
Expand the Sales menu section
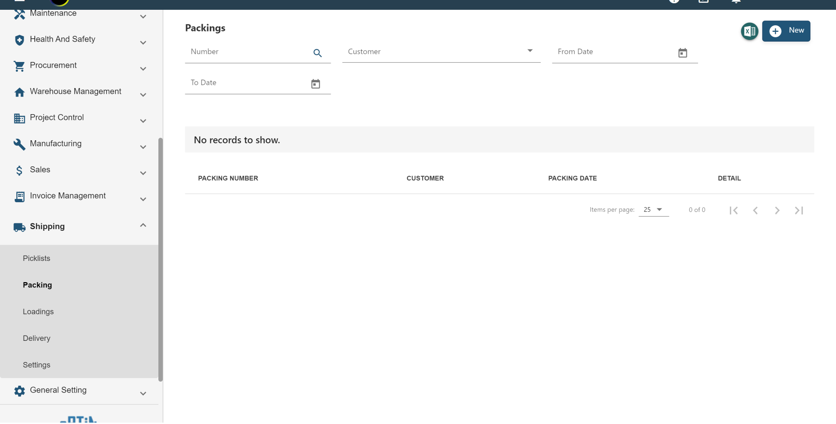(143, 173)
